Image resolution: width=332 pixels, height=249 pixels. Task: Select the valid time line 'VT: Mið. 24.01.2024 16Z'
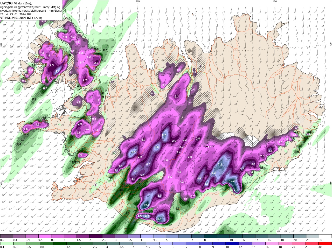[x=15, y=18]
